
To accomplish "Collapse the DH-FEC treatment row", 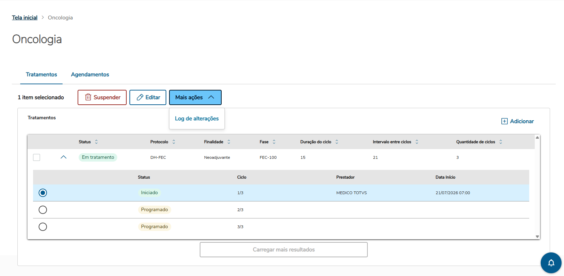I will 63,157.
